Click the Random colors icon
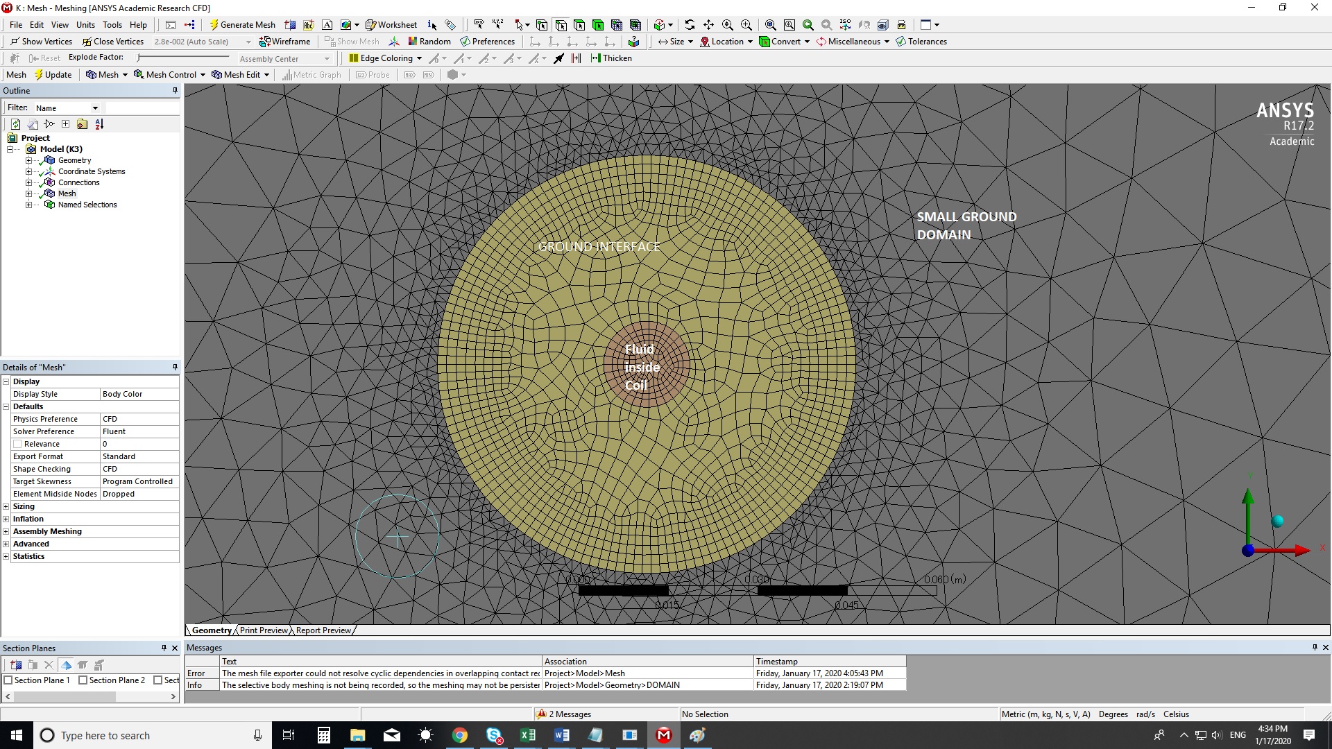Image resolution: width=1332 pixels, height=749 pixels. pyautogui.click(x=429, y=42)
